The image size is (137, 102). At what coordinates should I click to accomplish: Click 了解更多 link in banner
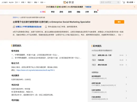click(88, 7)
